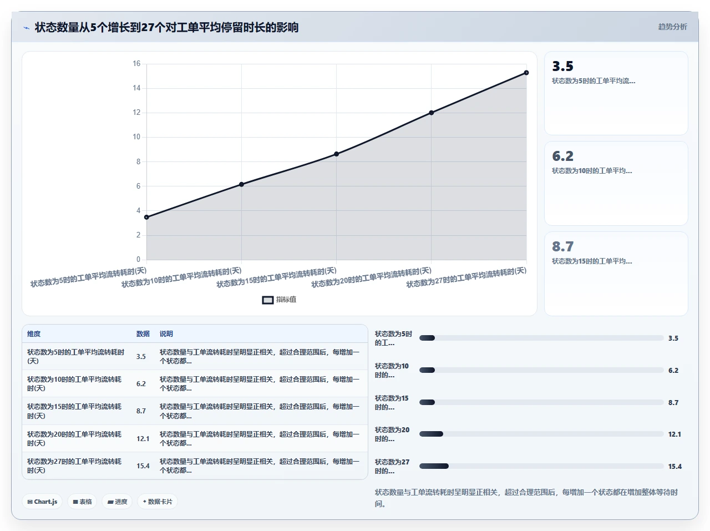Click the 数据卡片 tag chip

click(158, 502)
